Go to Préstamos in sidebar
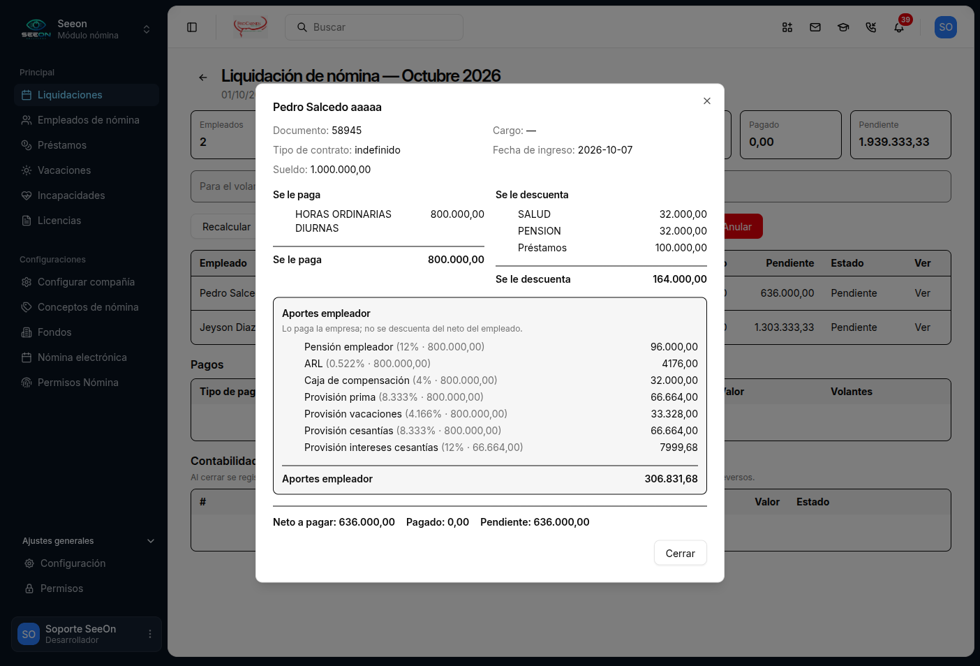Screen dimensions: 980x666 [x=87, y=145]
